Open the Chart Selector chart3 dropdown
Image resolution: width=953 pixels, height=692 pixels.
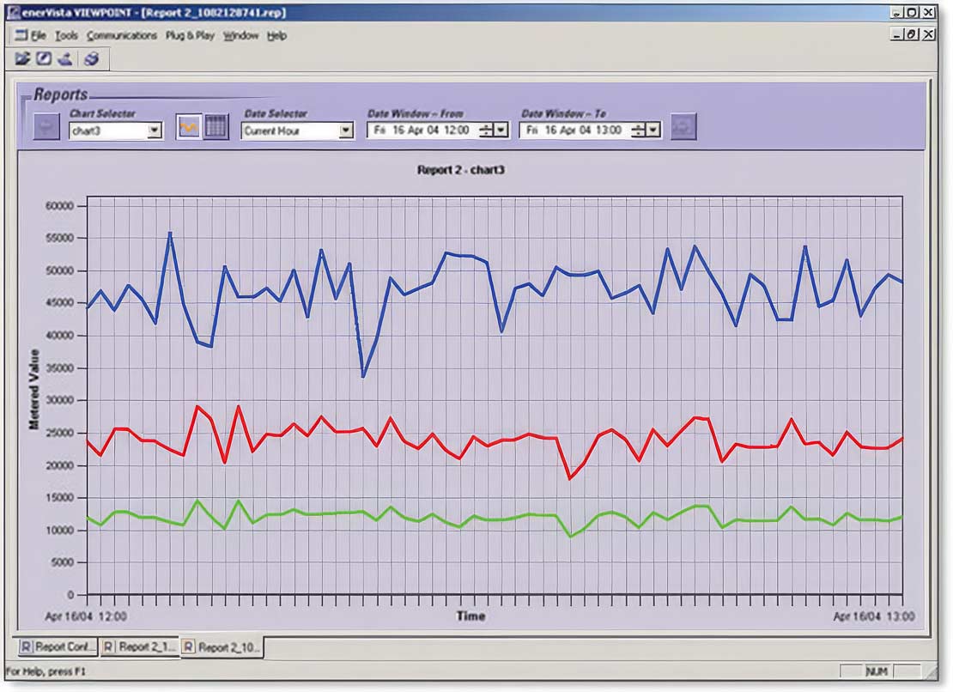click(155, 131)
